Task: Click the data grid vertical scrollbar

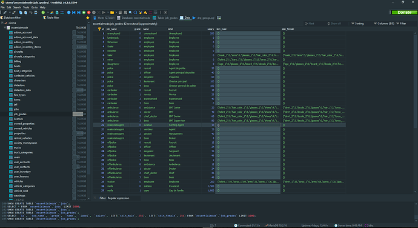Action: click(416, 112)
